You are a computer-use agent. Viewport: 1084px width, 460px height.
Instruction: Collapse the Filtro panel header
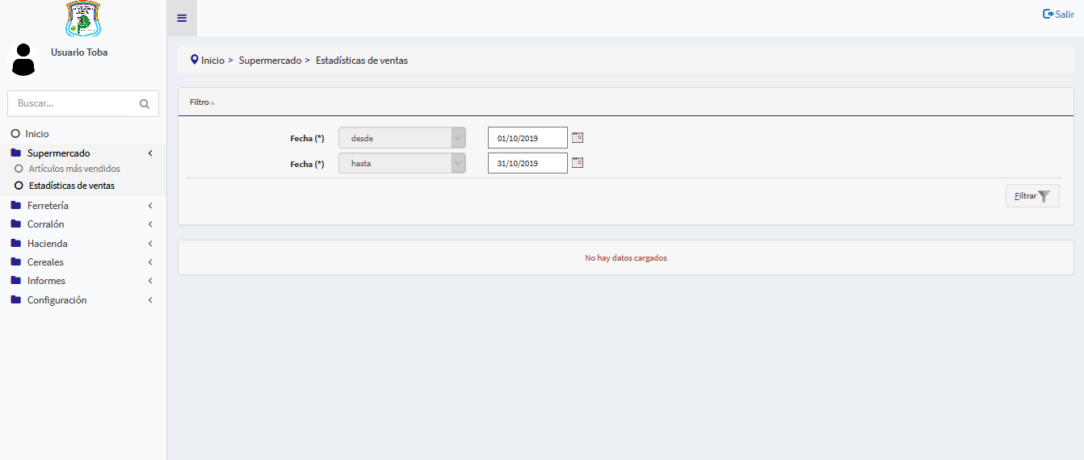[202, 102]
